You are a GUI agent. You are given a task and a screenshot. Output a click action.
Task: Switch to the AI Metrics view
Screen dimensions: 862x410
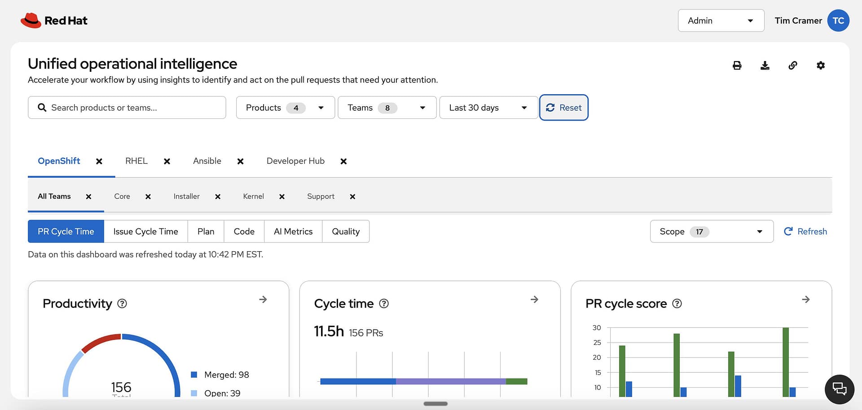[x=293, y=231]
